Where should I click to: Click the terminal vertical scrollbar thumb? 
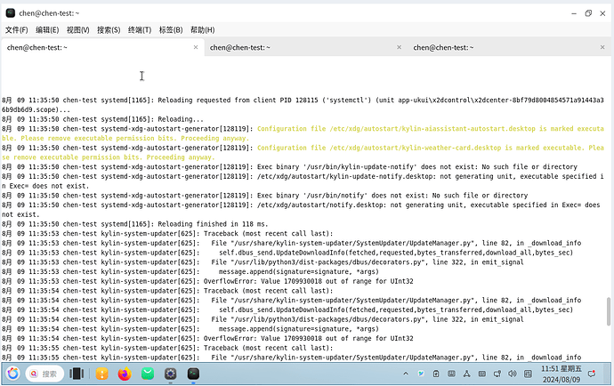609,311
